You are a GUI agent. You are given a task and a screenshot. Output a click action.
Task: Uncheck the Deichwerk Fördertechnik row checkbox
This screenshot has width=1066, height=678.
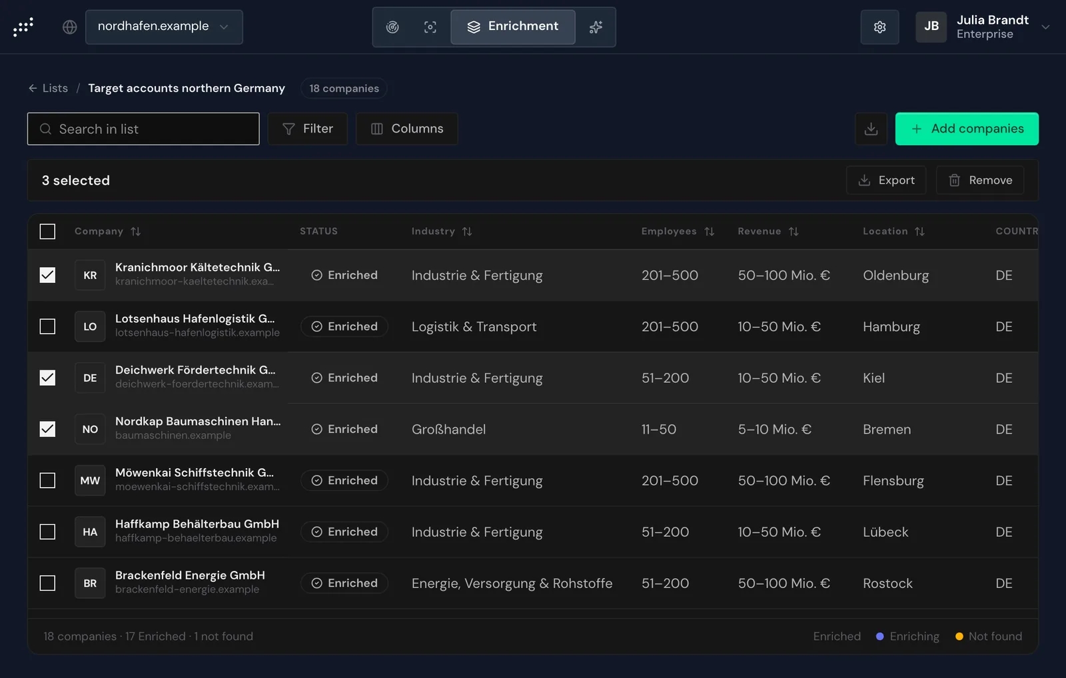click(47, 378)
